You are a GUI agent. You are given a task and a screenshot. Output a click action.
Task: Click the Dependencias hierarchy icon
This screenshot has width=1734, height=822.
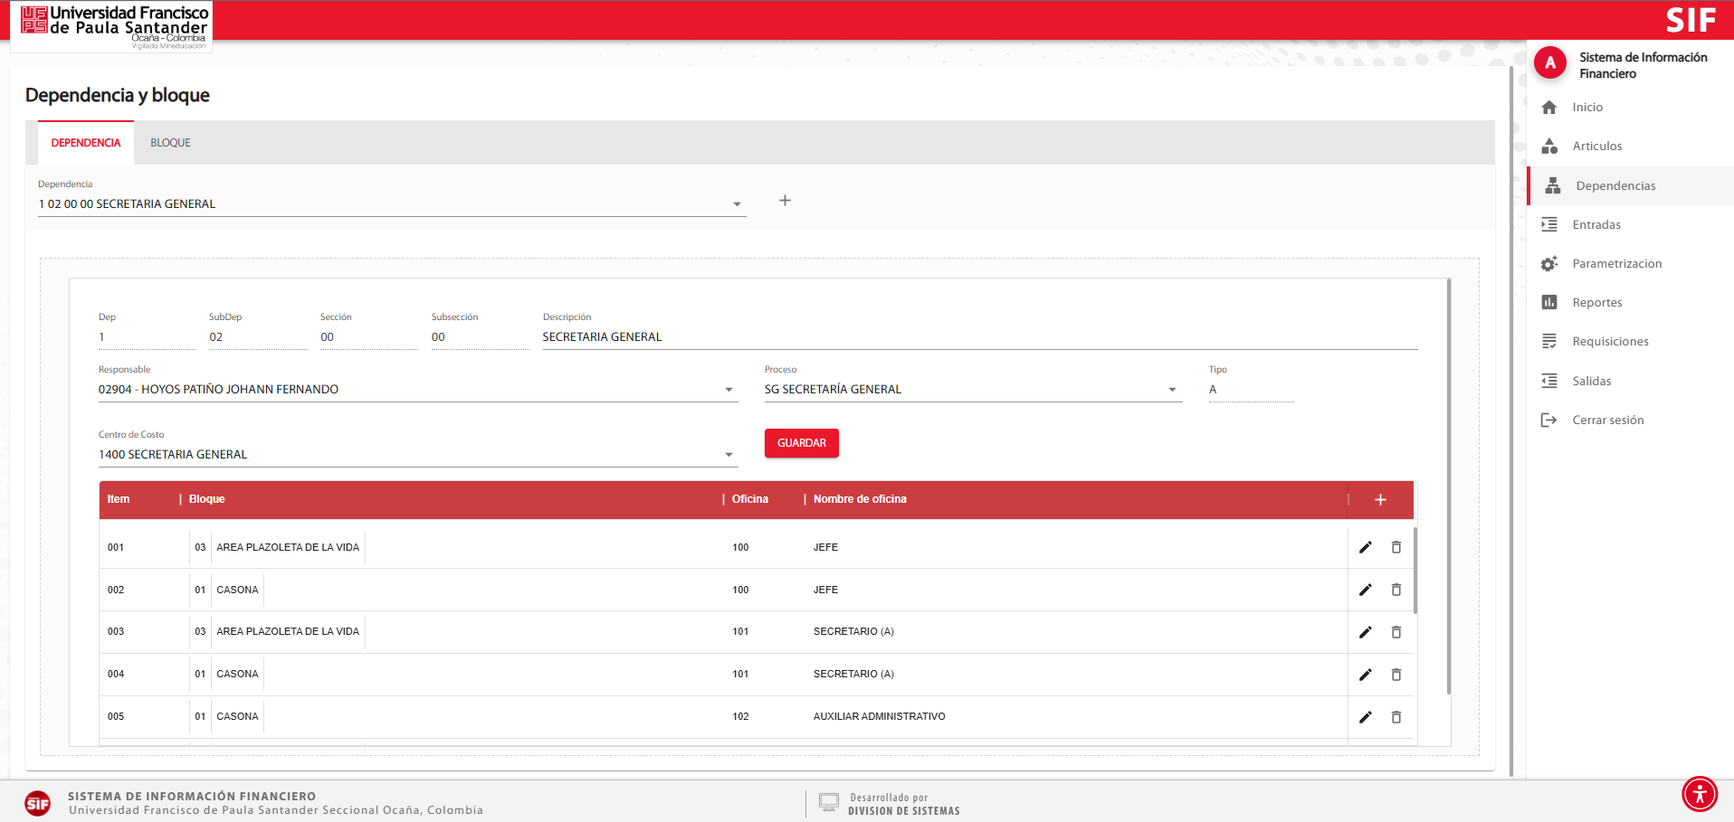coord(1553,185)
